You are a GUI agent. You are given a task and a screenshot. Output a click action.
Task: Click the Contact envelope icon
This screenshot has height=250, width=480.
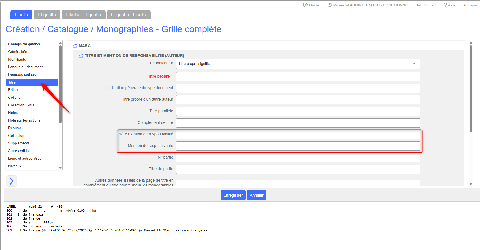tap(419, 5)
